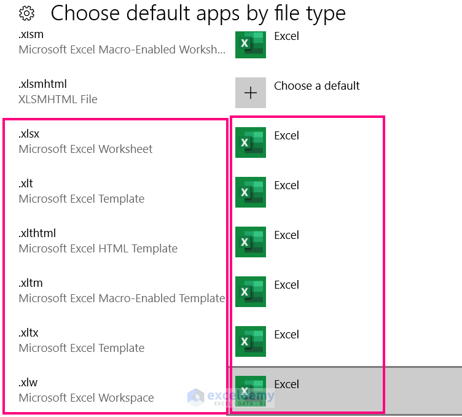Click the Excel label for .xltm
This screenshot has width=462, height=417.
pos(286,285)
